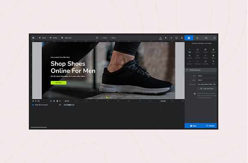
Task: Click the green SHOP NOW button layer
Action: point(59,83)
